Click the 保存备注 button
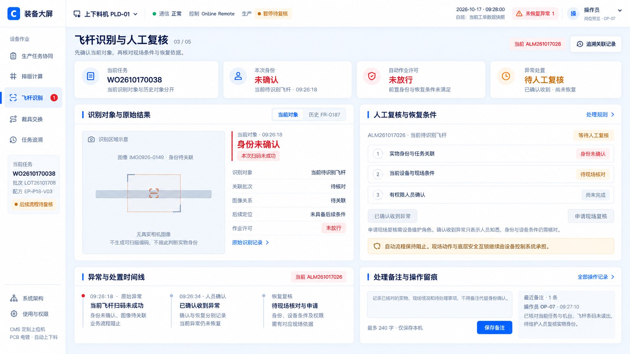Image resolution: width=630 pixels, height=354 pixels. coord(494,328)
